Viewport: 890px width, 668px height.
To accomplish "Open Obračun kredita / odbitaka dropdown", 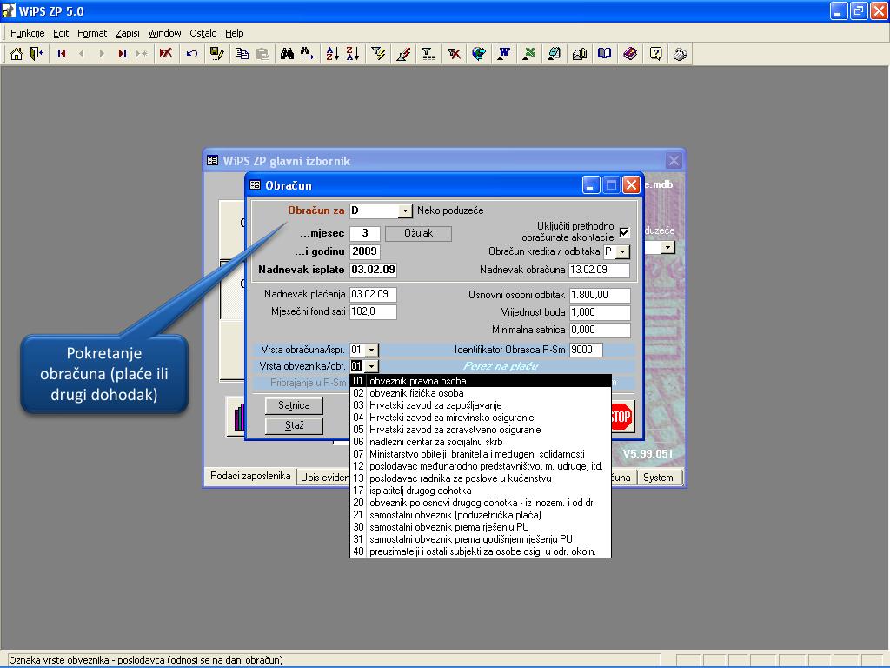I will [x=622, y=251].
